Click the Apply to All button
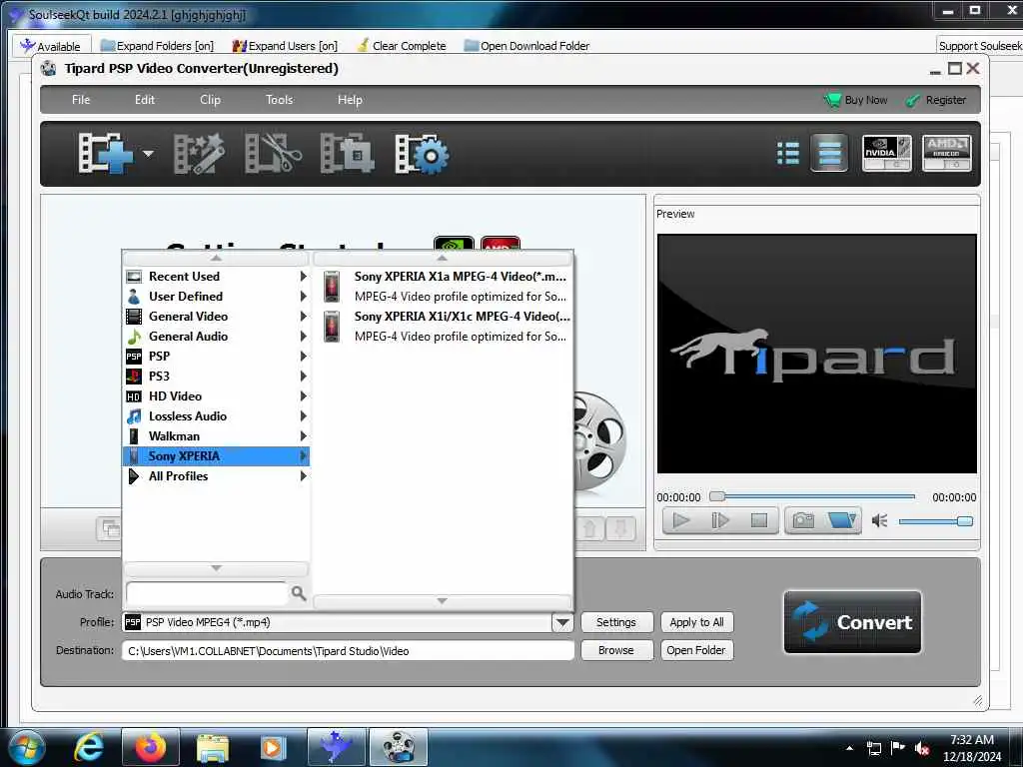1023x767 pixels. click(696, 622)
